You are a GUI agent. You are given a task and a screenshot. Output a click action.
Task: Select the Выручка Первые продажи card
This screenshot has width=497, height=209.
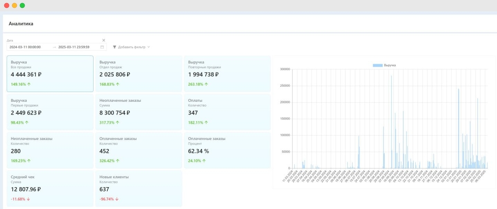point(50,112)
